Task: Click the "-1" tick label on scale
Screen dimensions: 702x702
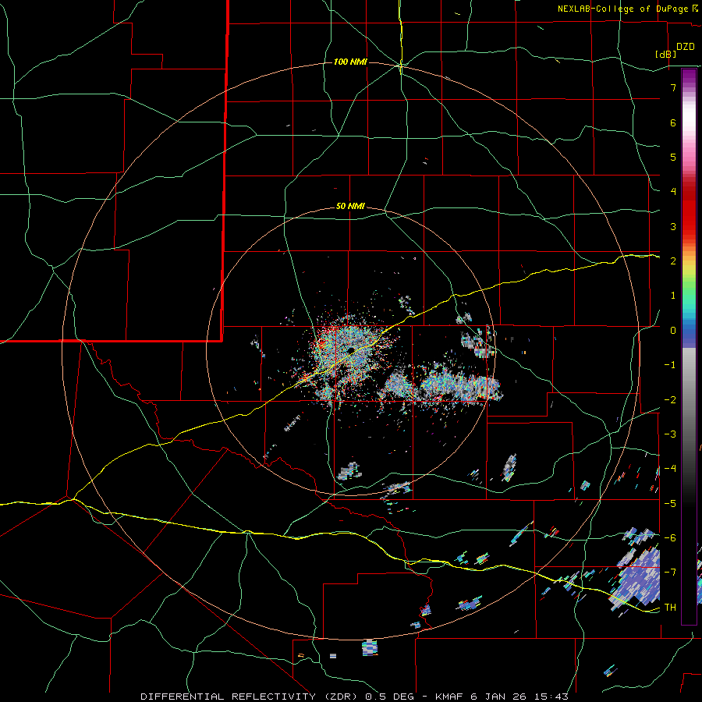Action: pyautogui.click(x=670, y=364)
